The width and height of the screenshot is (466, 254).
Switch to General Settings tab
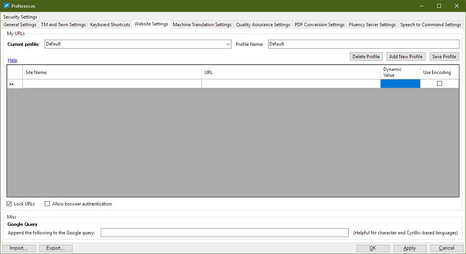click(x=20, y=25)
